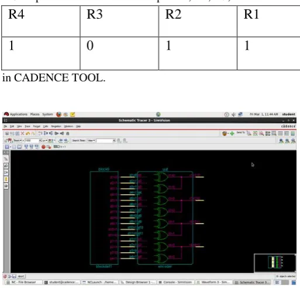Click the schematic overview thumbnail
This screenshot has height=288, width=300.
(x=275, y=263)
